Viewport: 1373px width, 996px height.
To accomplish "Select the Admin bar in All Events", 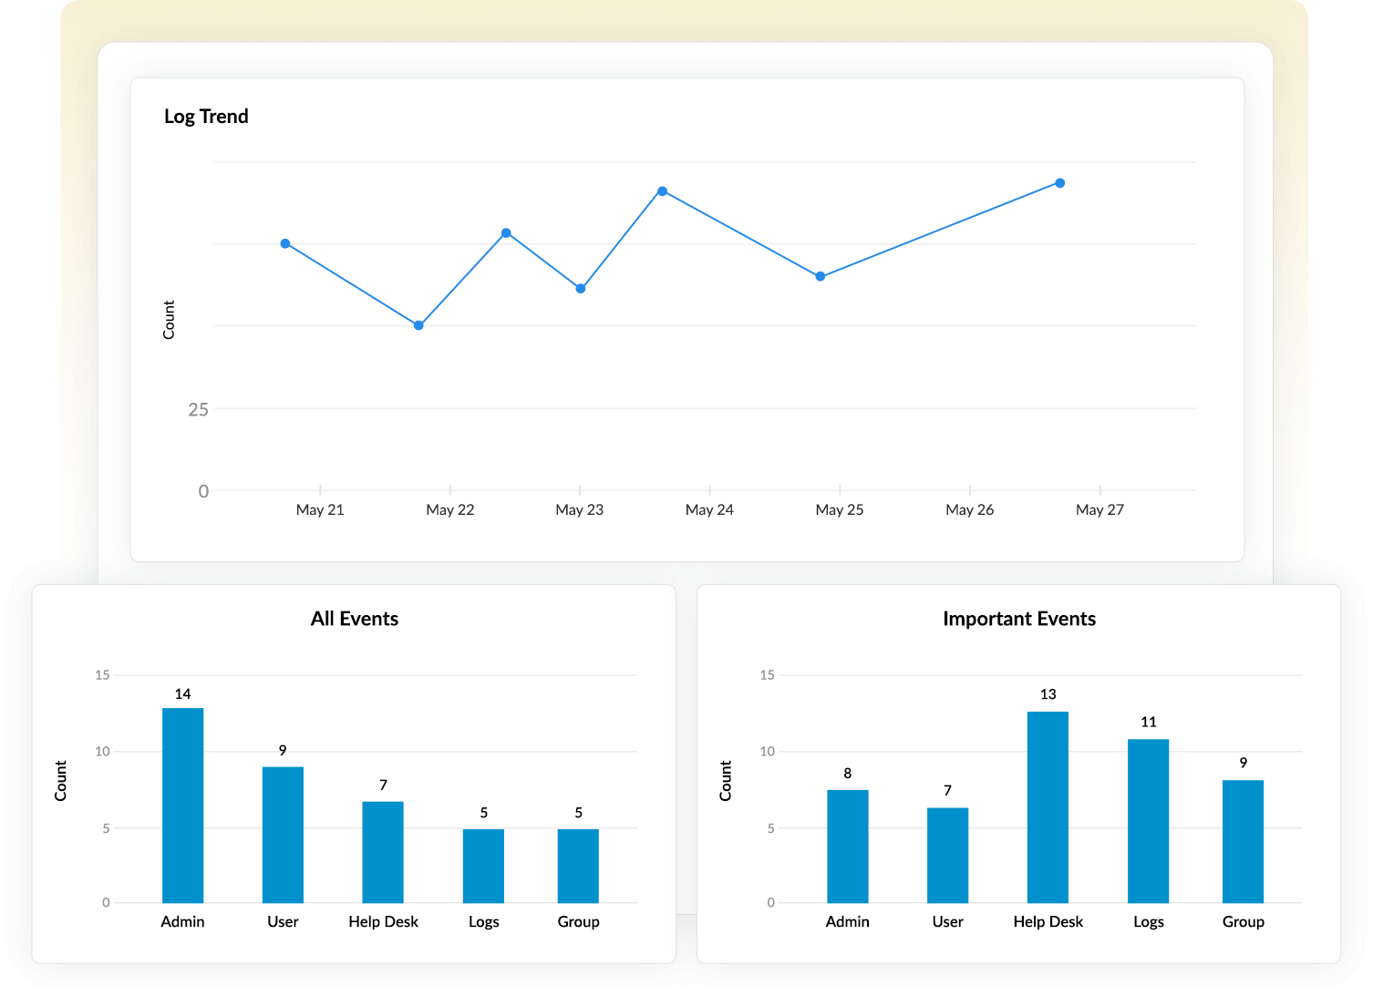I will (182, 804).
